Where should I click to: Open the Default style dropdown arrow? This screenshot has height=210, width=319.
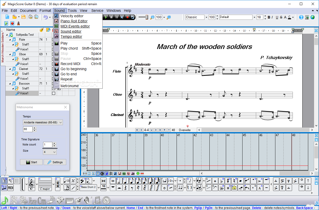click(x=254, y=17)
